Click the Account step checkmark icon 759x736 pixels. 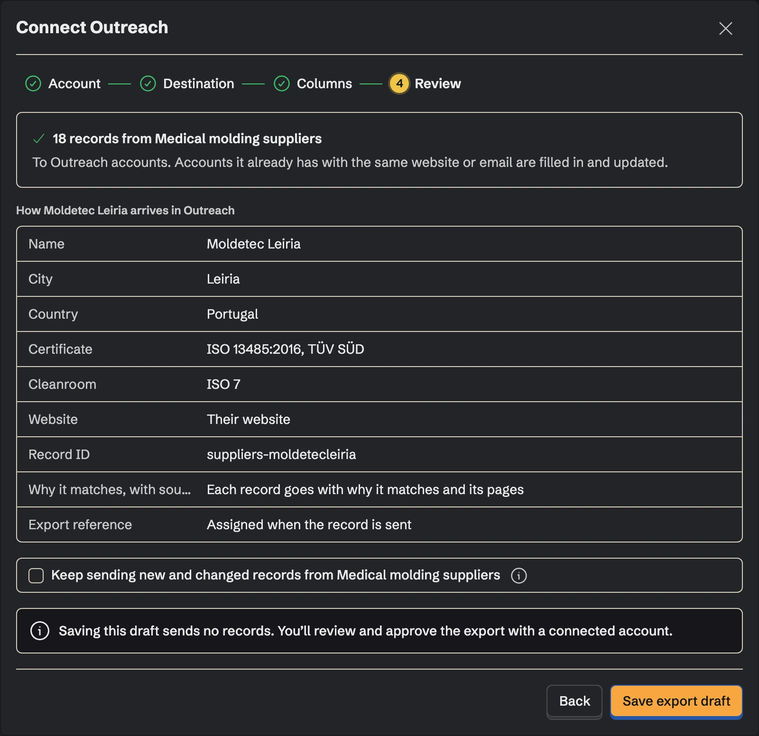click(33, 83)
